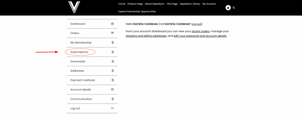The width and height of the screenshot is (302, 121).
Task: Go to Payment methods section
Action: pos(82,80)
